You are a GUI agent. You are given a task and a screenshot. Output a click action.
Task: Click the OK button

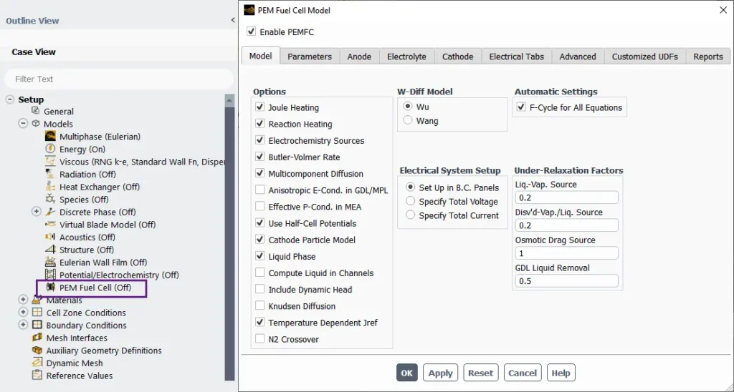407,373
